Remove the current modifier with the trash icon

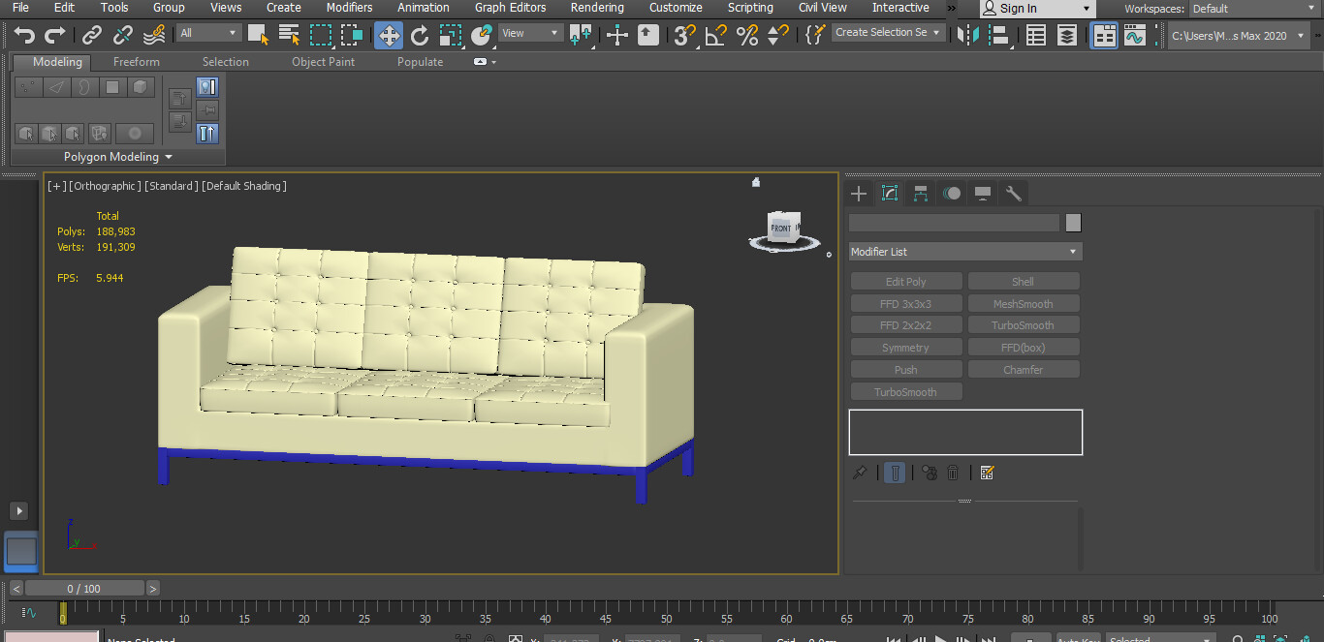click(953, 472)
